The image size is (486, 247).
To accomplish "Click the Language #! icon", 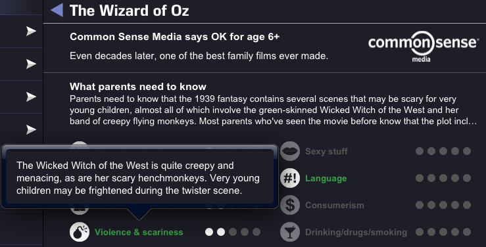I will (x=290, y=178).
